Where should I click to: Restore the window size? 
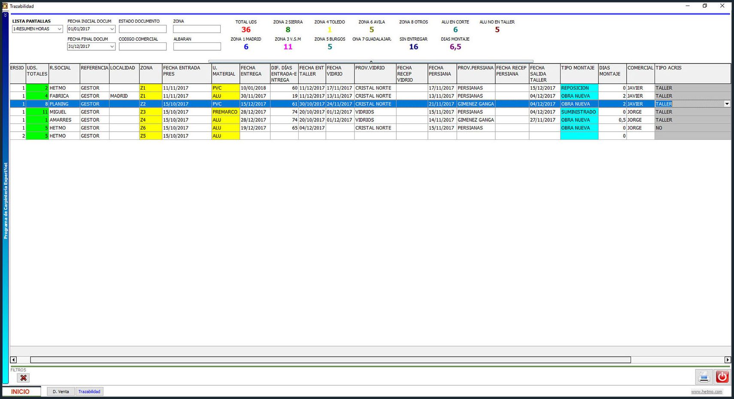[704, 6]
